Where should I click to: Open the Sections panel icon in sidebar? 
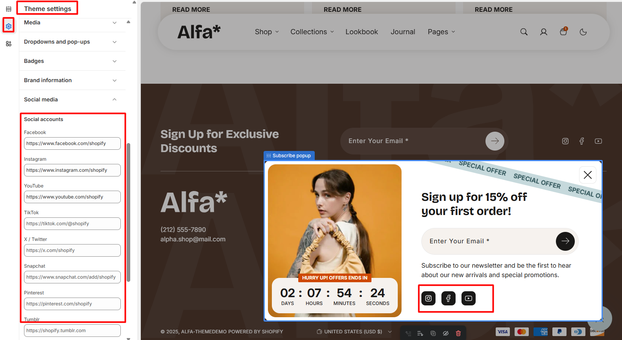(9, 9)
